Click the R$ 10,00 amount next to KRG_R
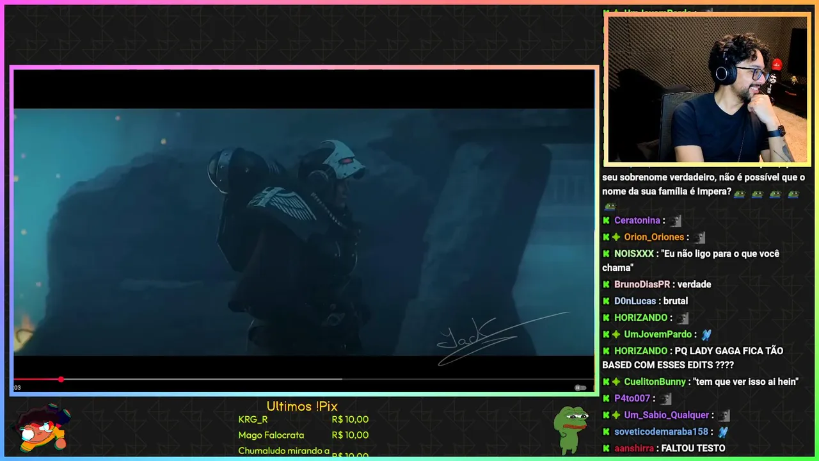 click(x=350, y=419)
